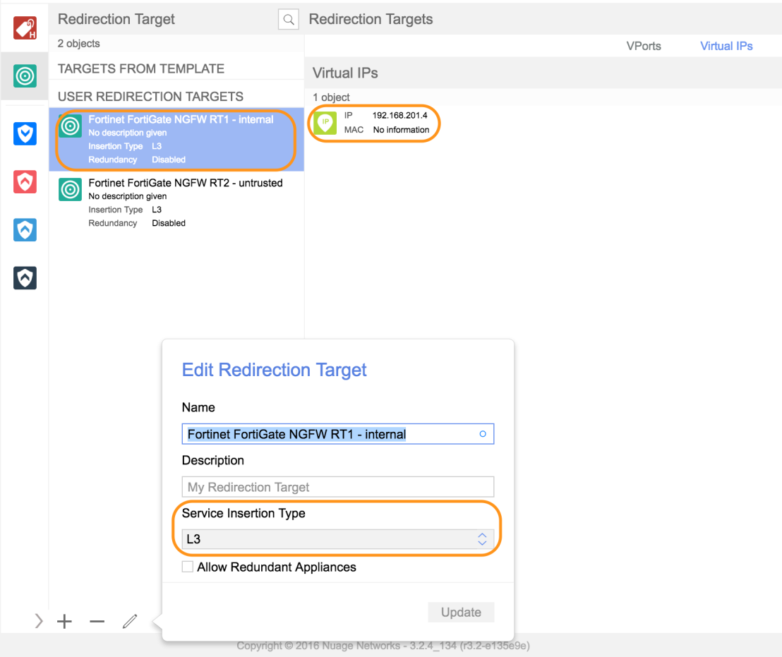Click the target icon of RT1 - internal
The width and height of the screenshot is (782, 657).
[x=71, y=126]
